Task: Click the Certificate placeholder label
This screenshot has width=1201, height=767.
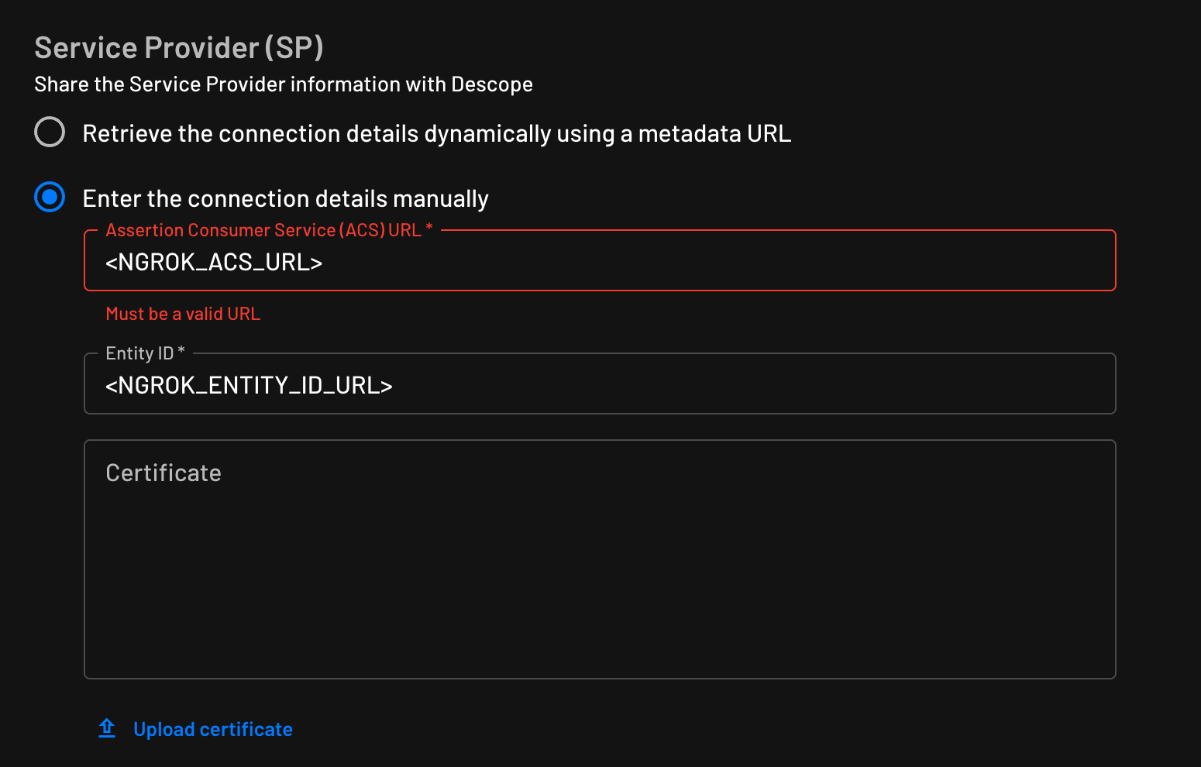Action: 163,473
